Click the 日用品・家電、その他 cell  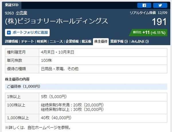[x=103, y=69]
